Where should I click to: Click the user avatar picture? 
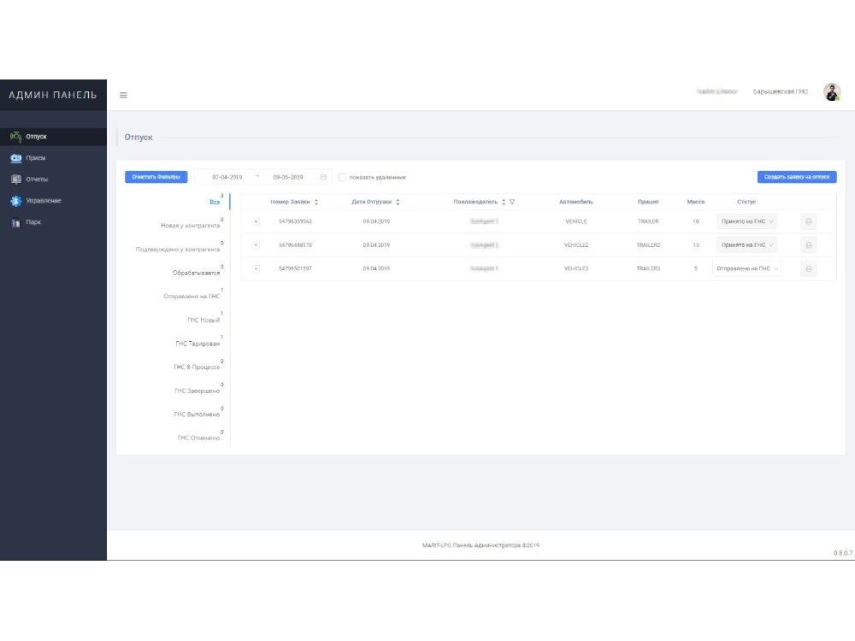(x=831, y=92)
